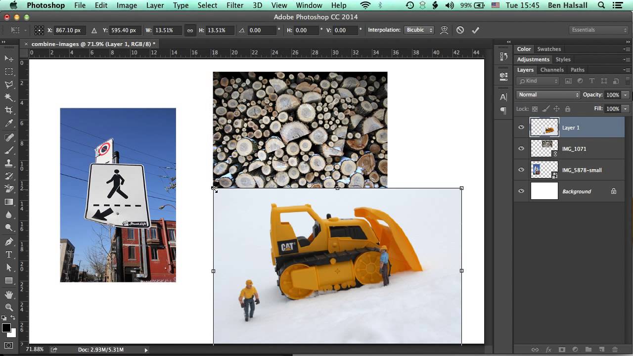
Task: Select the Eyedropper tool
Action: (9, 123)
